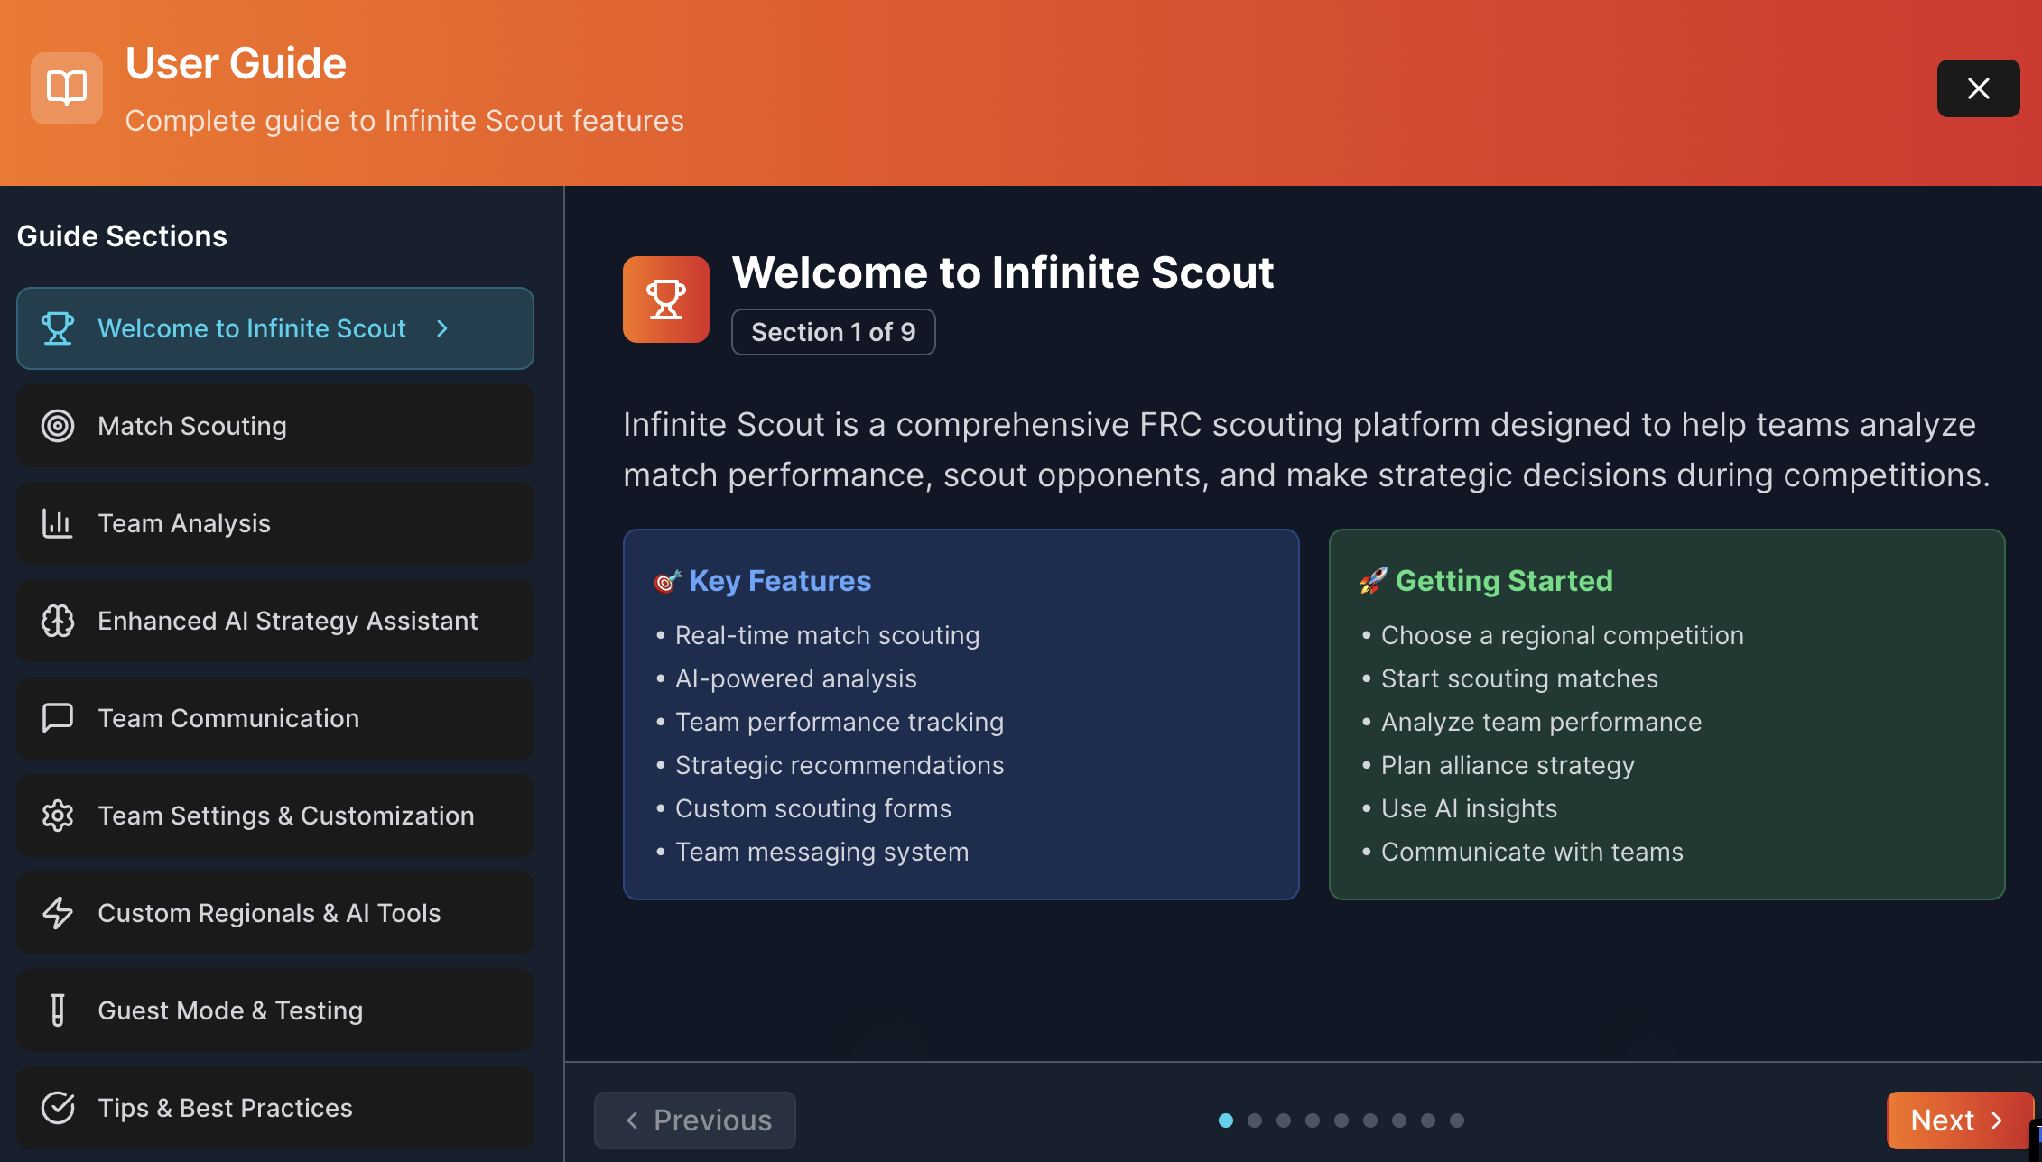Click the speech bubble Team Communication icon
The height and width of the screenshot is (1162, 2042).
[58, 718]
